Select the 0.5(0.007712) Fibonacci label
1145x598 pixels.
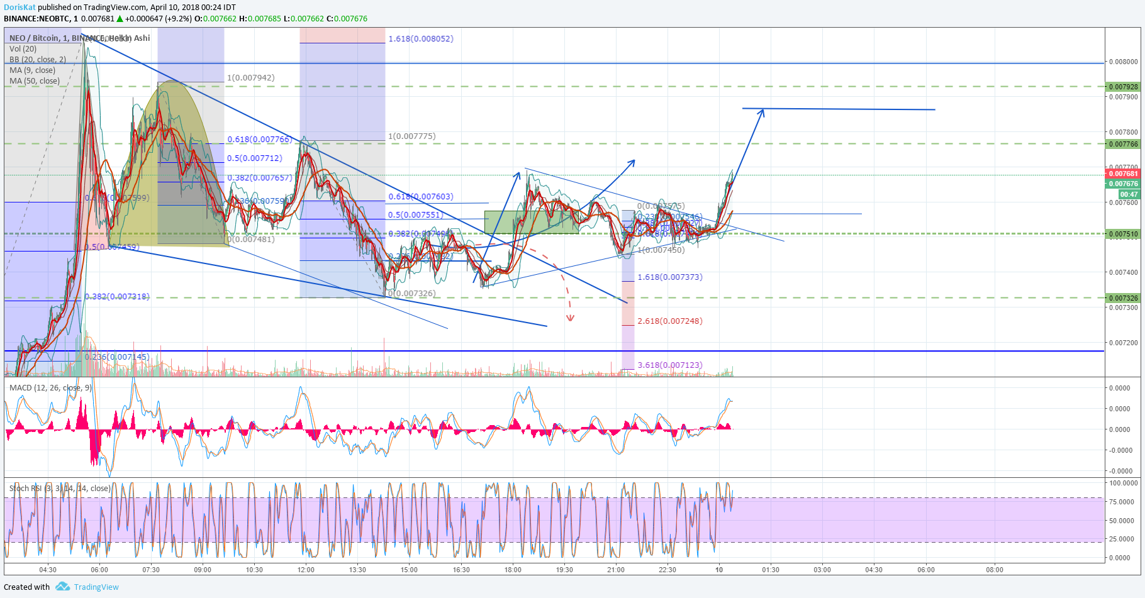click(255, 158)
